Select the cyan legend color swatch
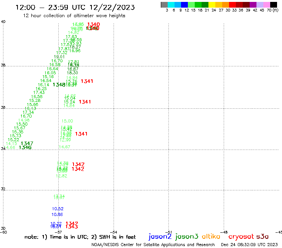The height and width of the screenshot is (248, 282). pyautogui.click(x=171, y=5)
